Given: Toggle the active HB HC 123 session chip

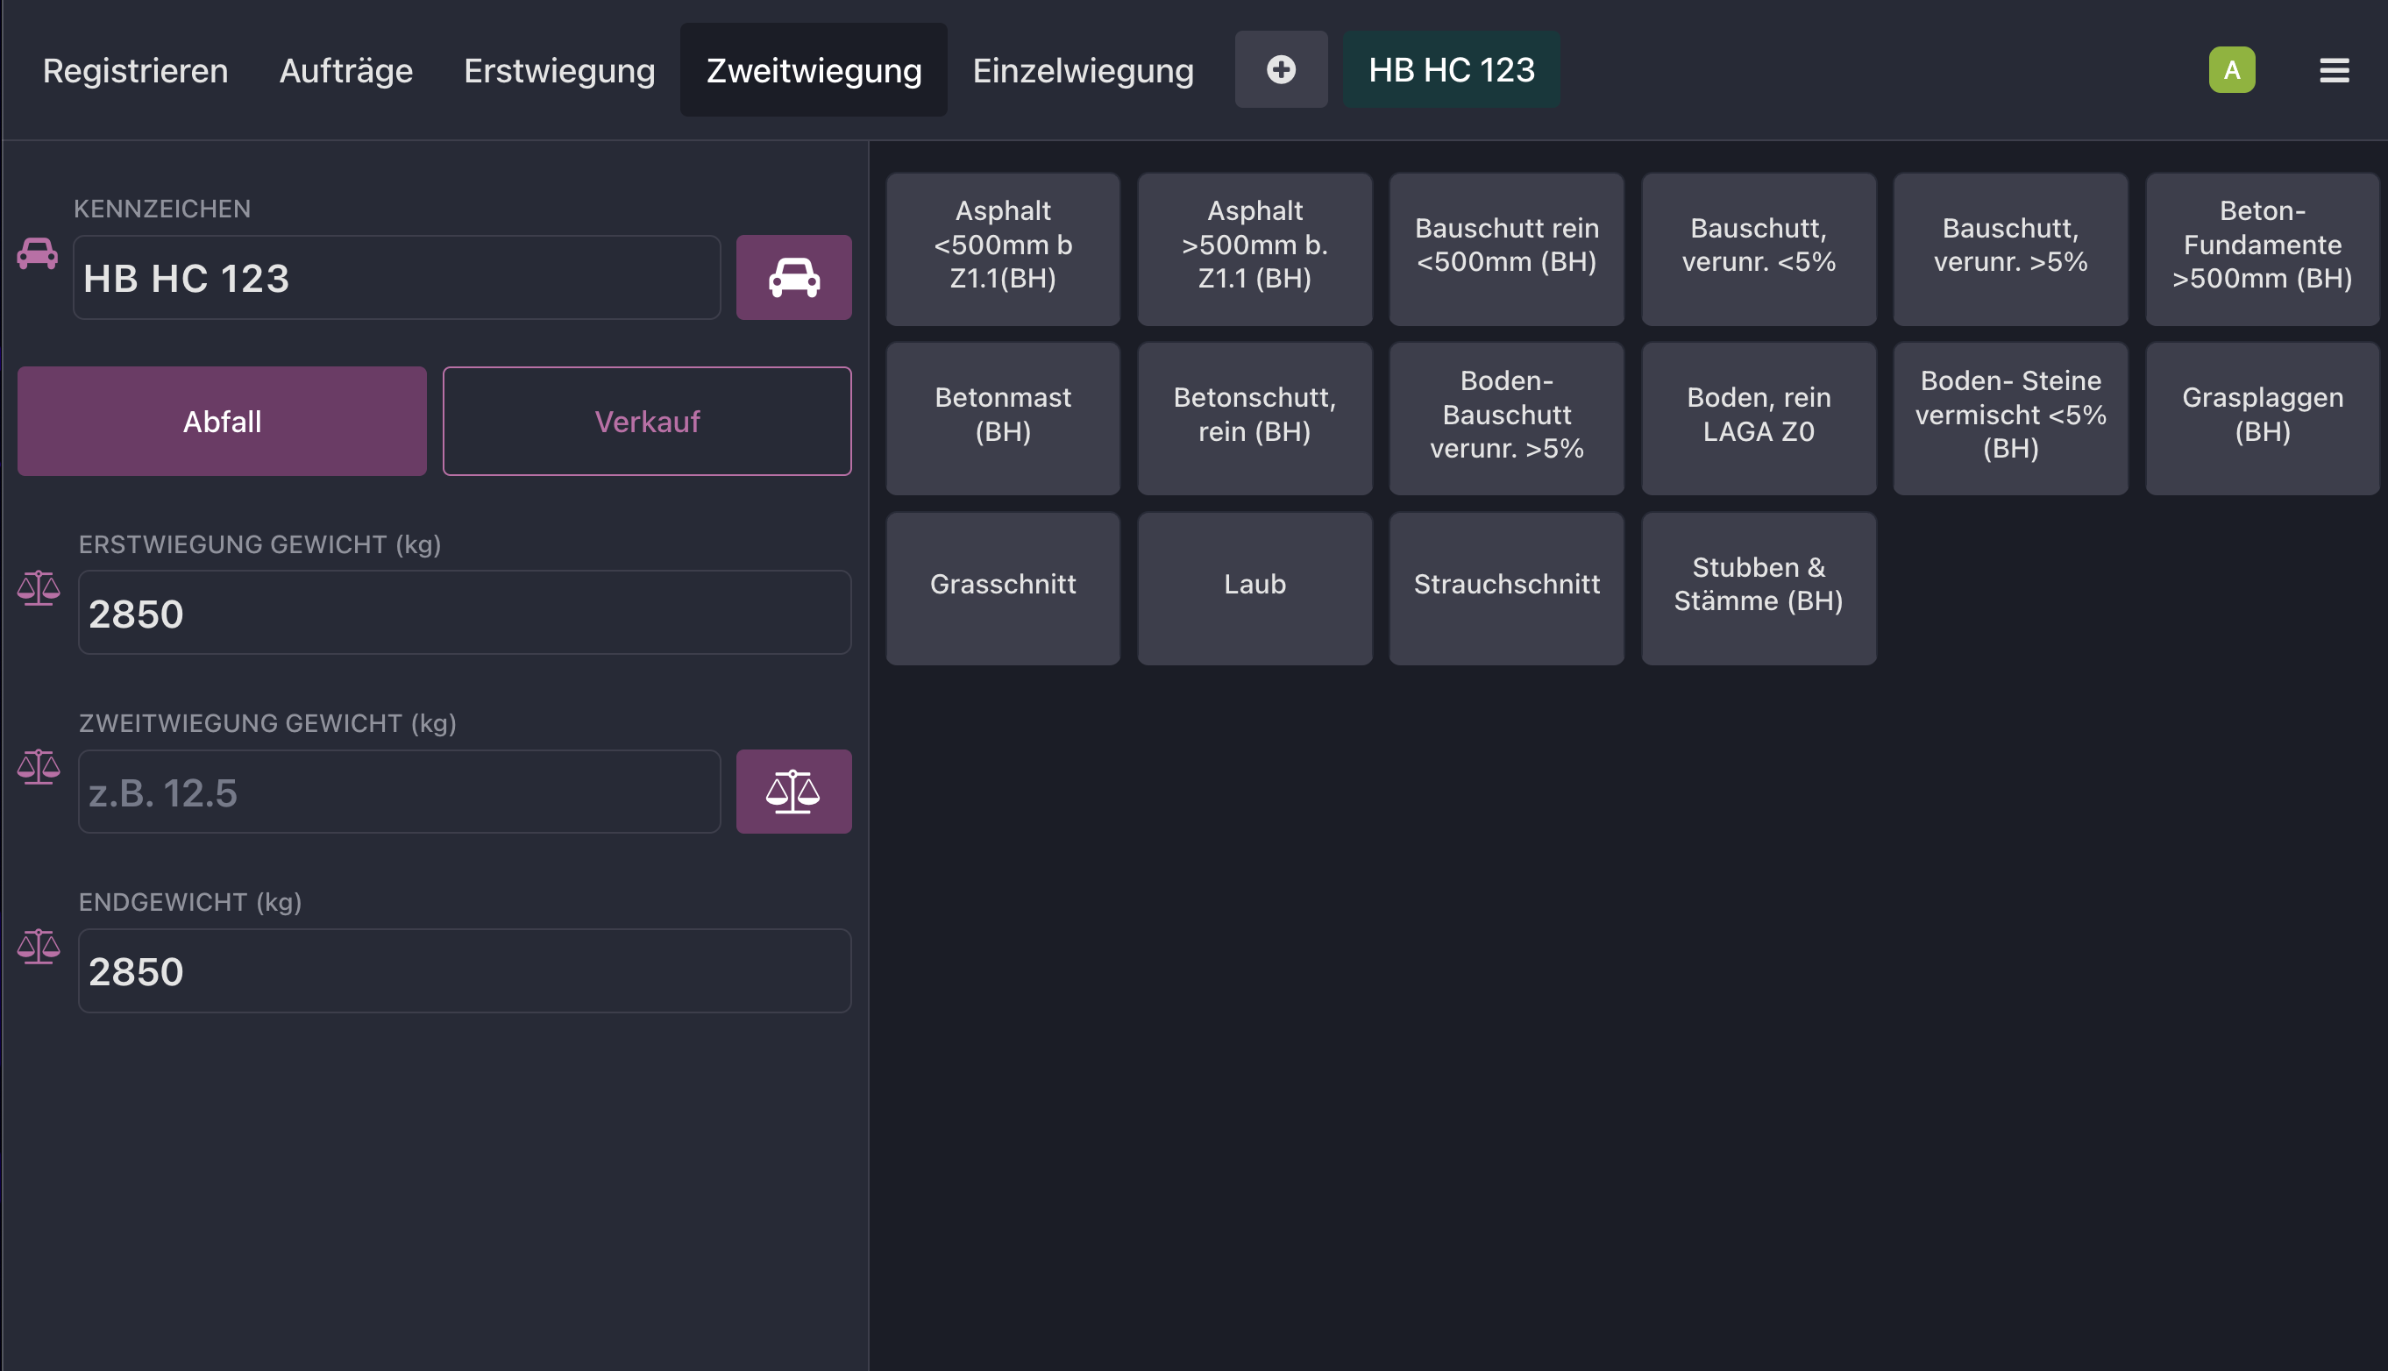Looking at the screenshot, I should click(1451, 68).
